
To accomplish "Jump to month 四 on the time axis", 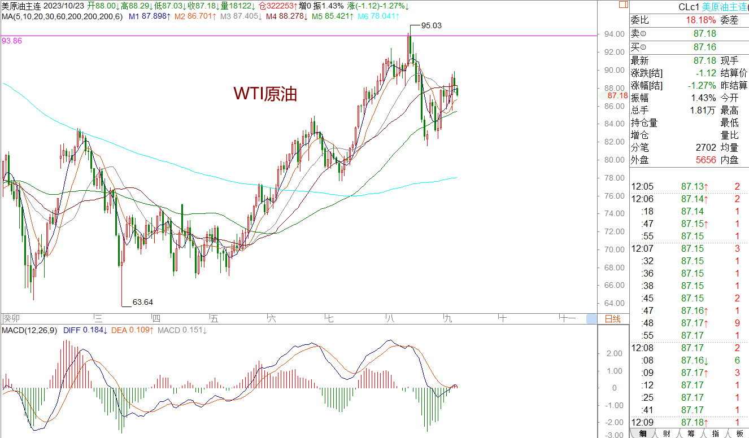I will pyautogui.click(x=156, y=319).
